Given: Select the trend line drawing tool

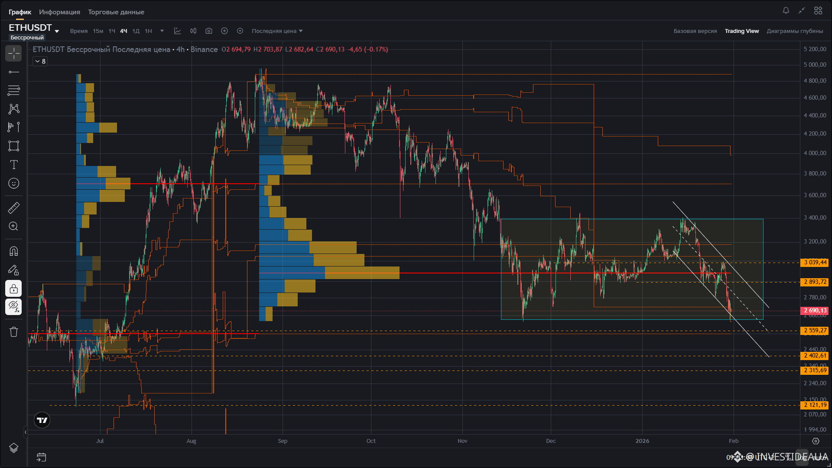Looking at the screenshot, I should 13,72.
